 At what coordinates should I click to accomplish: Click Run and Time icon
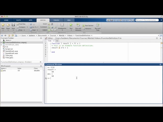(x=98, y=25)
